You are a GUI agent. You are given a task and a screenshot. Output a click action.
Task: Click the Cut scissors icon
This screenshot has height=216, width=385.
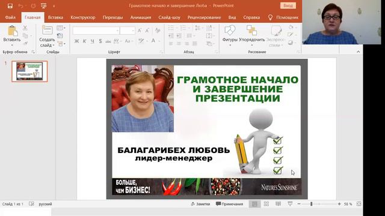[x=25, y=28]
